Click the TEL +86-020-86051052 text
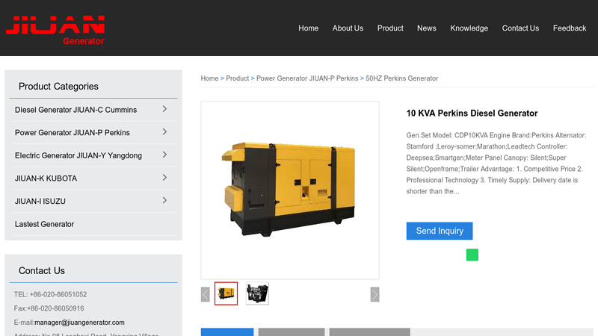598x336 pixels. pyautogui.click(x=50, y=294)
